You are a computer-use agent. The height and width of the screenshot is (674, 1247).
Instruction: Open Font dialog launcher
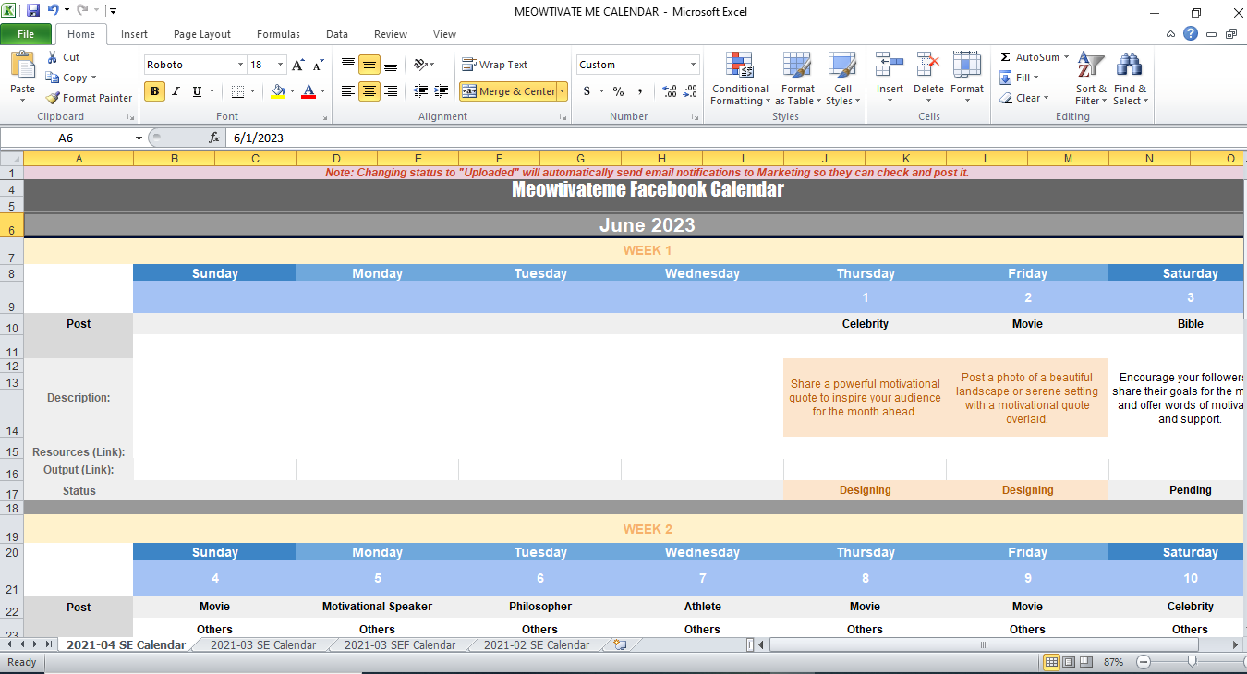pos(323,117)
